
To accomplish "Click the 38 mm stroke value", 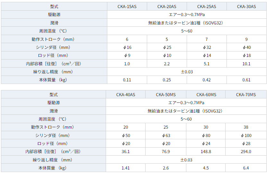I will [246, 127].
